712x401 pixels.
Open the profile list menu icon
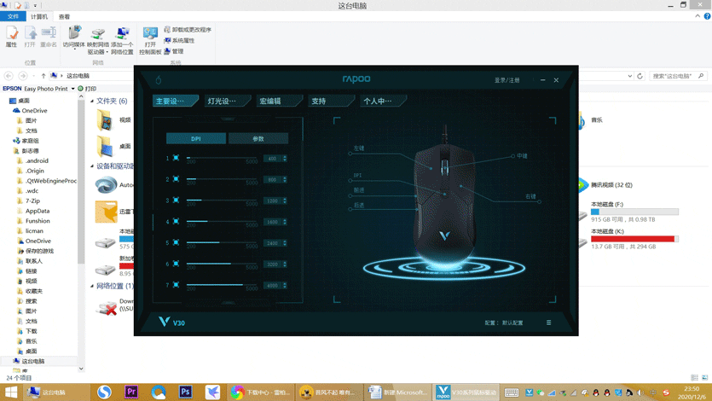[548, 323]
